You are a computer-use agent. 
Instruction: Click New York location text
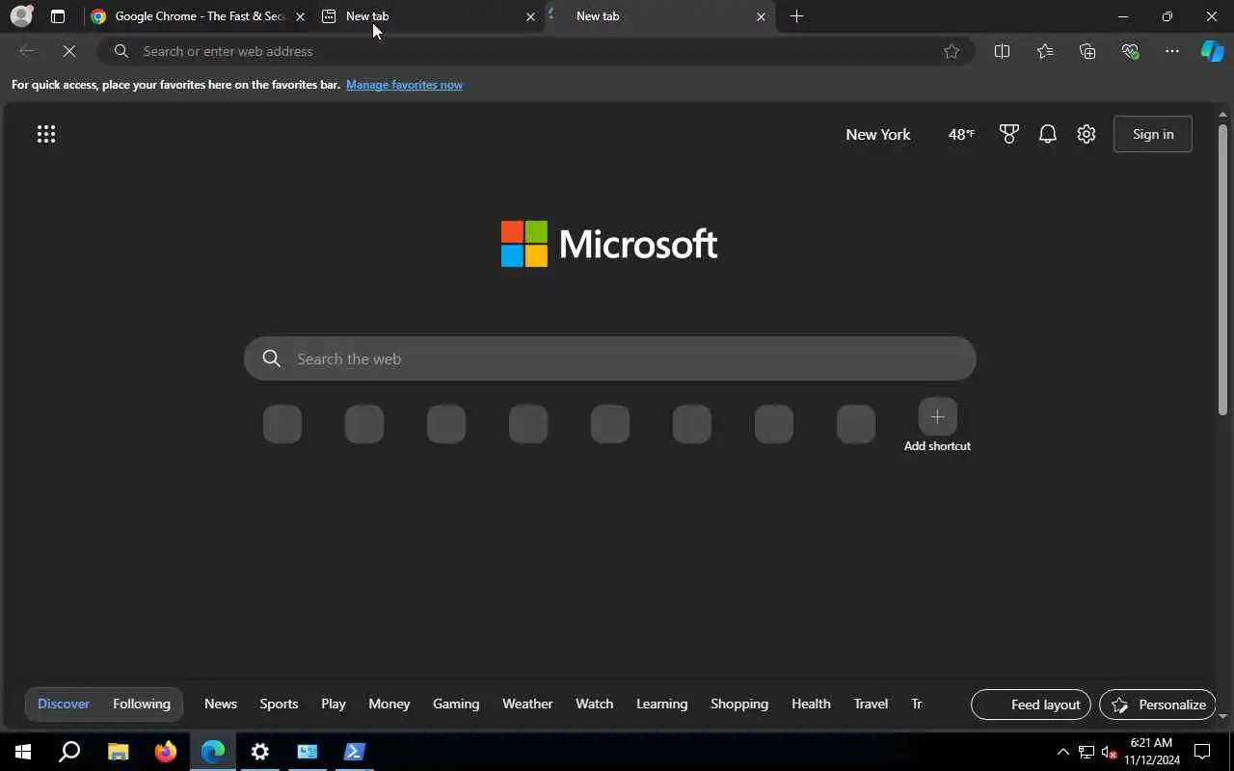tap(878, 134)
